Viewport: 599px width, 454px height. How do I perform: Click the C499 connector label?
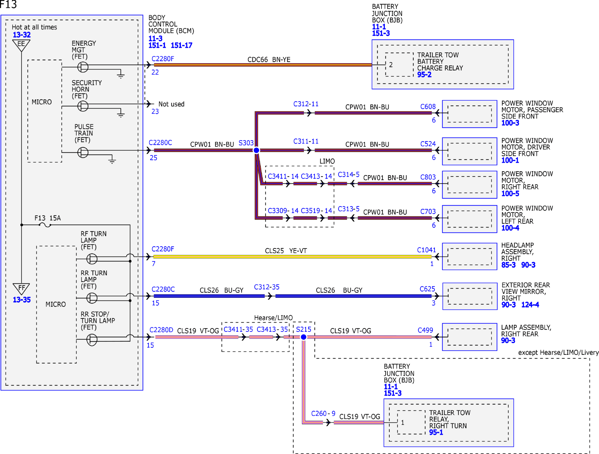click(425, 330)
